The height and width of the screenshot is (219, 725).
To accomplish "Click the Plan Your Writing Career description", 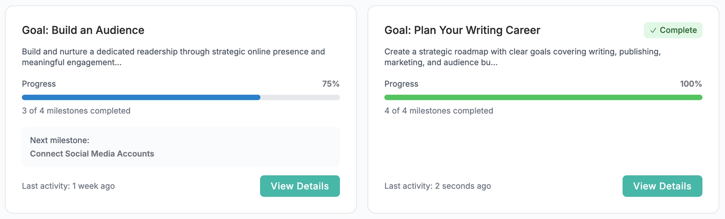I will point(522,57).
